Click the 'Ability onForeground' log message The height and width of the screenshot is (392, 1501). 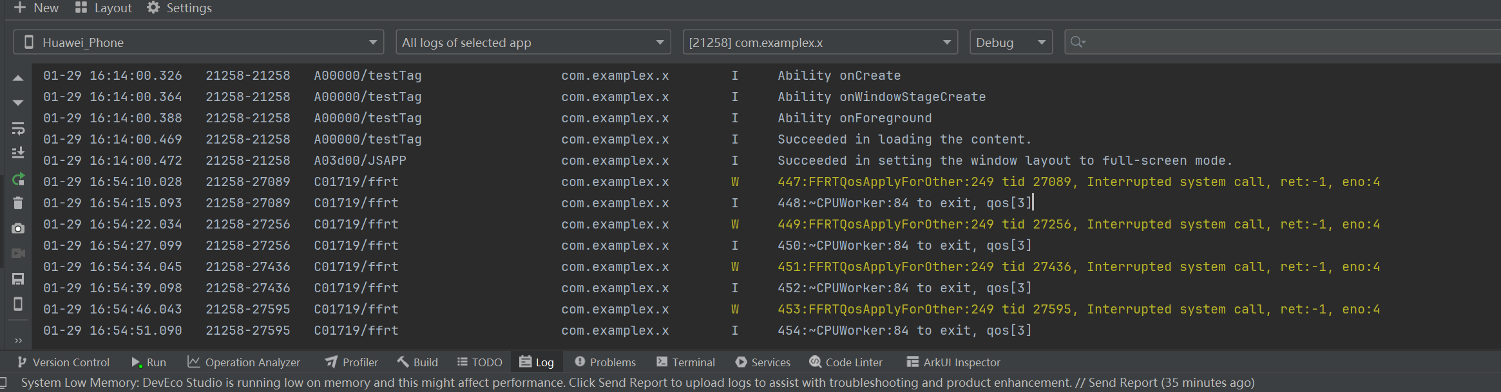tap(854, 118)
